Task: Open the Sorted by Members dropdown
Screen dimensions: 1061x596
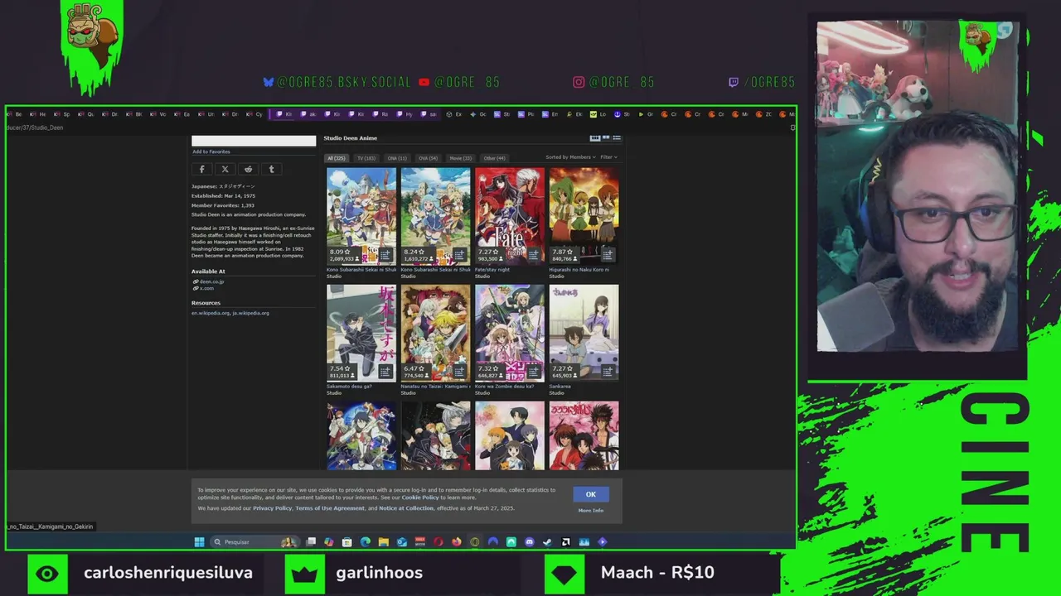Action: click(x=570, y=157)
